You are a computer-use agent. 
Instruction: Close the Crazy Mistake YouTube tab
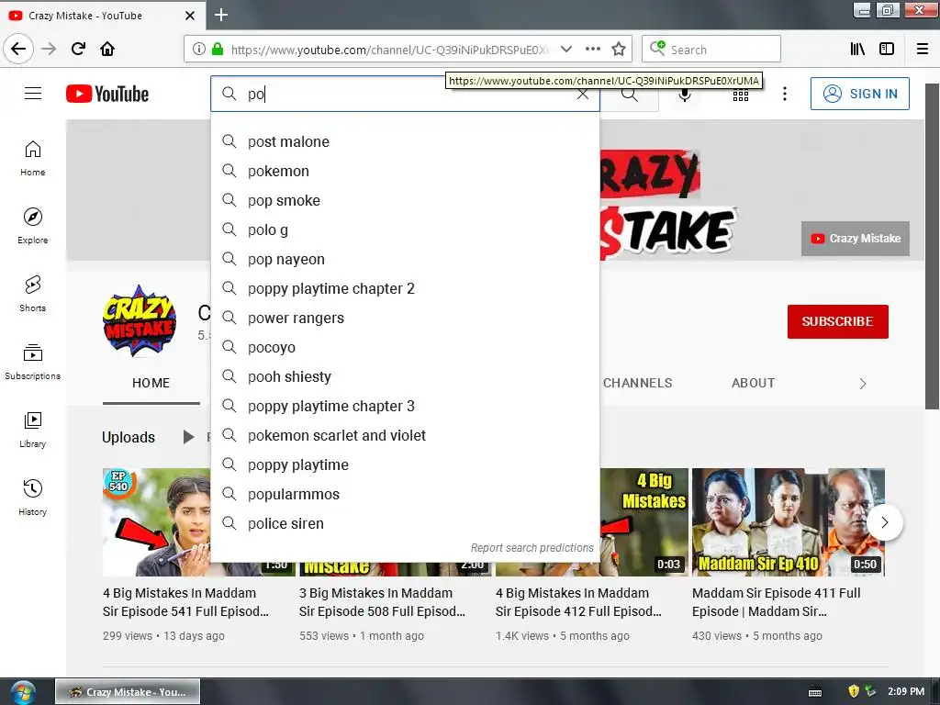(190, 16)
